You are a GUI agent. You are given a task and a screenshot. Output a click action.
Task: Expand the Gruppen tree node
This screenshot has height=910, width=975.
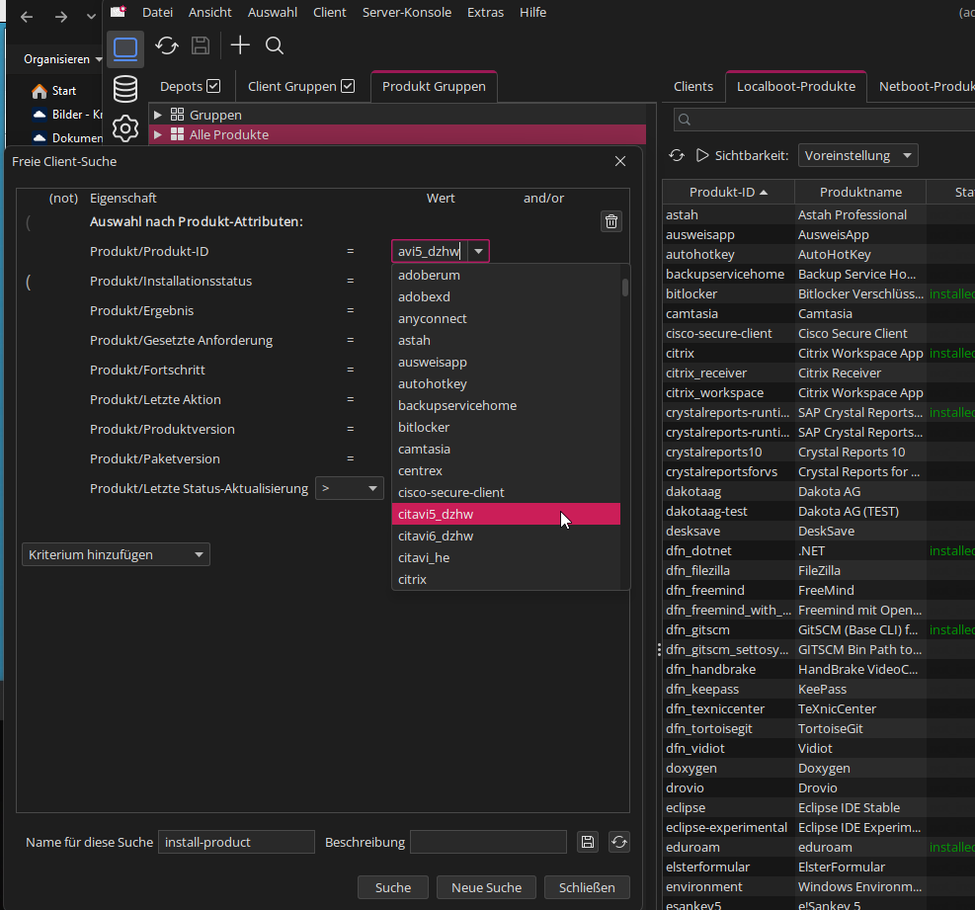[158, 115]
